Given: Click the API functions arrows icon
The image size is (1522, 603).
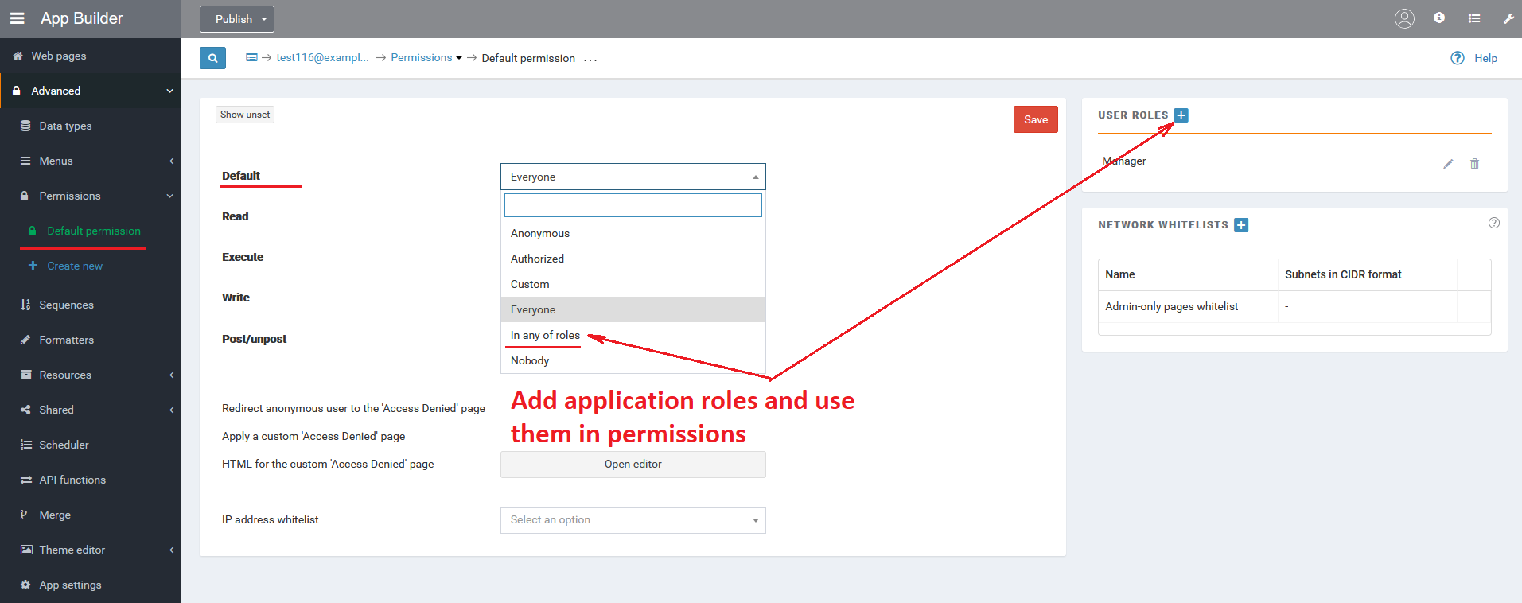Looking at the screenshot, I should (25, 480).
